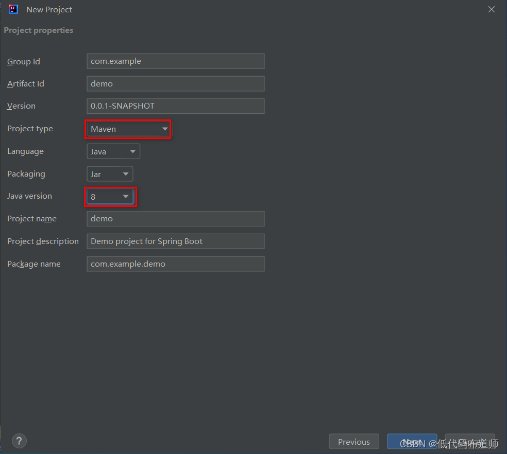Close the New Project dialog
This screenshot has width=507, height=454.
click(x=492, y=9)
